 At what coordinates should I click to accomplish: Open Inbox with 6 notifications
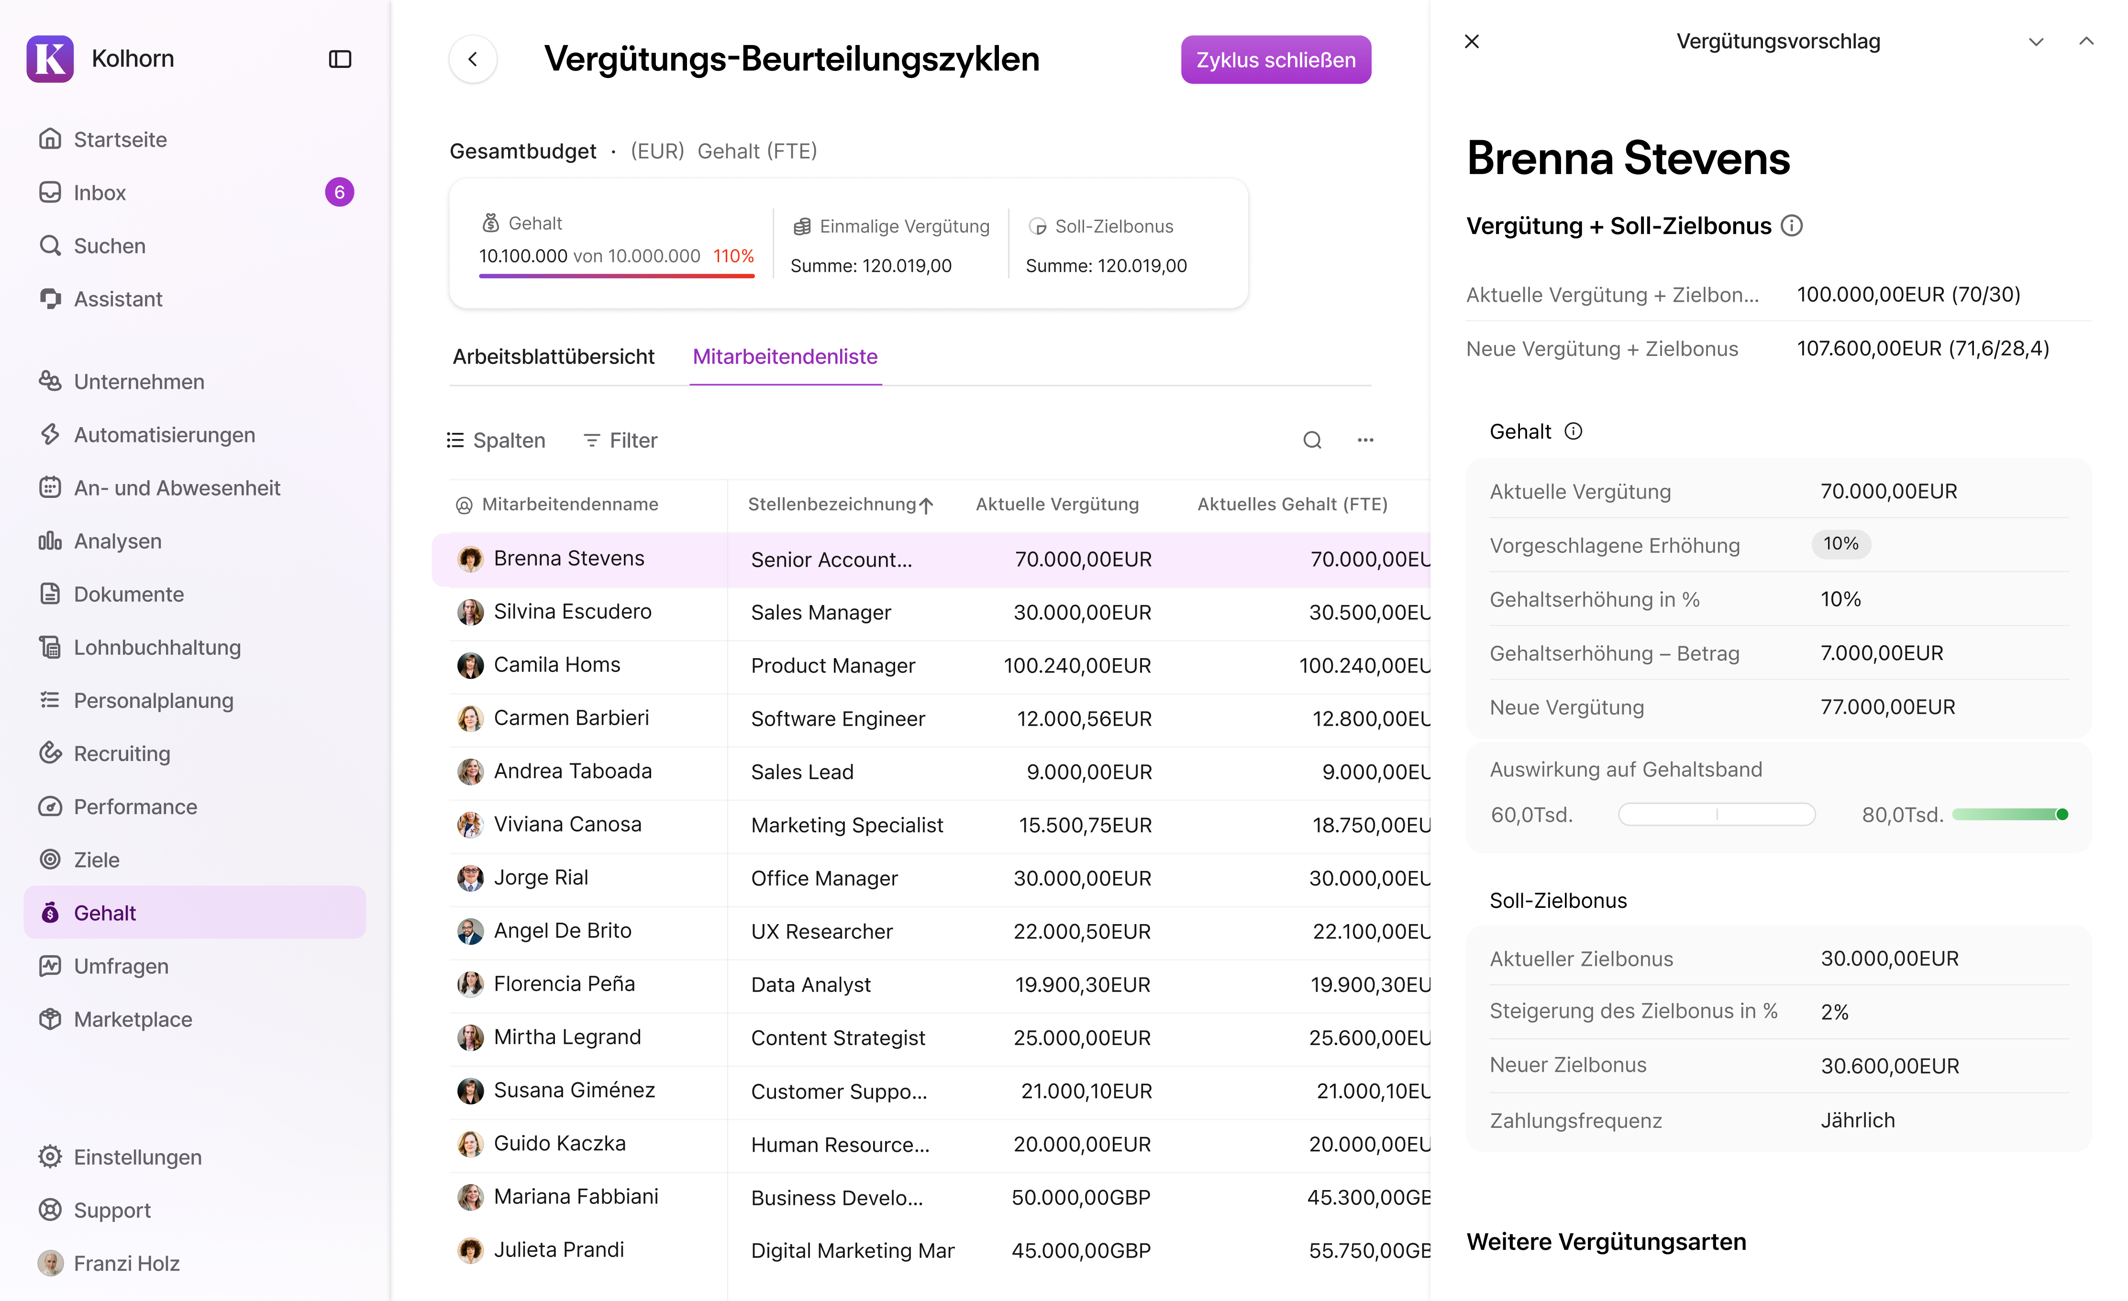click(x=100, y=192)
